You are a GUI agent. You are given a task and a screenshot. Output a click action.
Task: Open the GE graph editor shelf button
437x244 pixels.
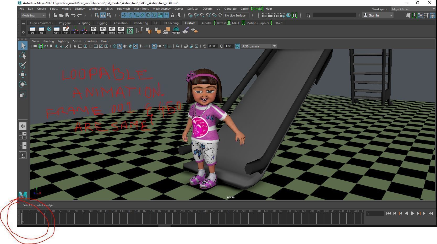[x=41, y=30]
